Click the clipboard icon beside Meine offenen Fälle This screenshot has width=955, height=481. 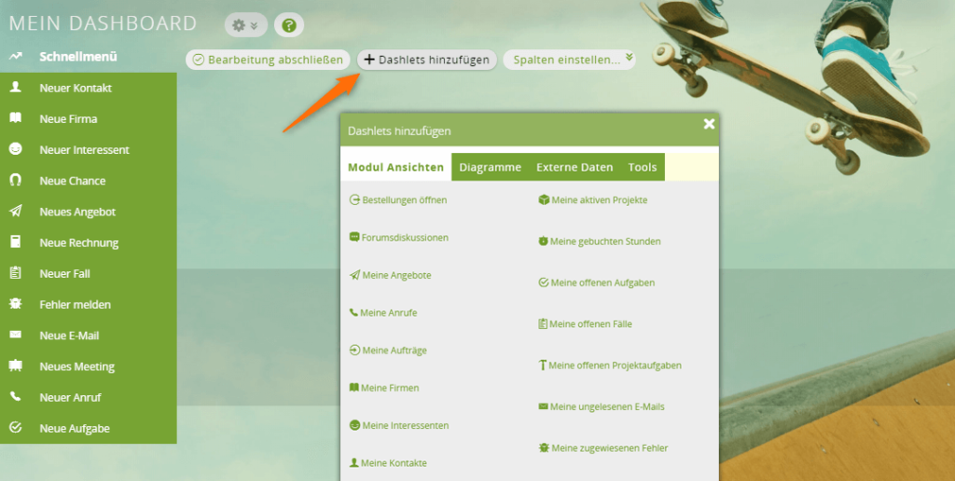pyautogui.click(x=543, y=323)
